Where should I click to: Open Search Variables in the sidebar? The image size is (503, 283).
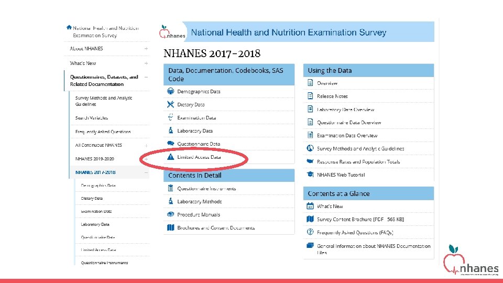[91, 118]
